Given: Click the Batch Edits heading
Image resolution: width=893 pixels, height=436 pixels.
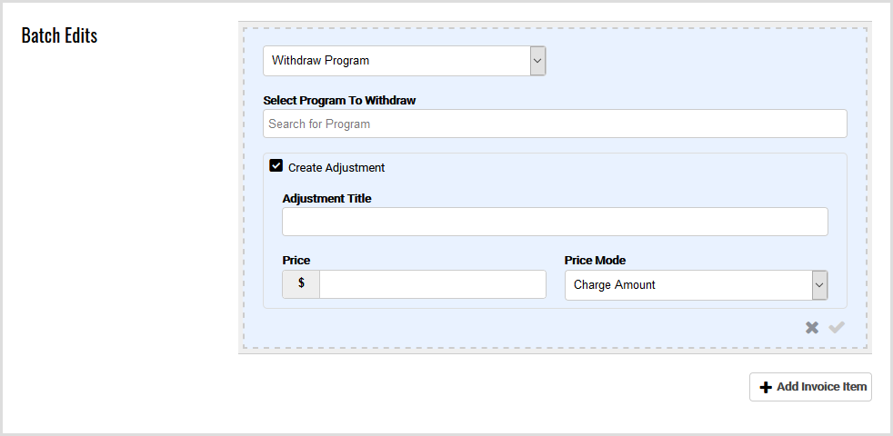Looking at the screenshot, I should [59, 36].
